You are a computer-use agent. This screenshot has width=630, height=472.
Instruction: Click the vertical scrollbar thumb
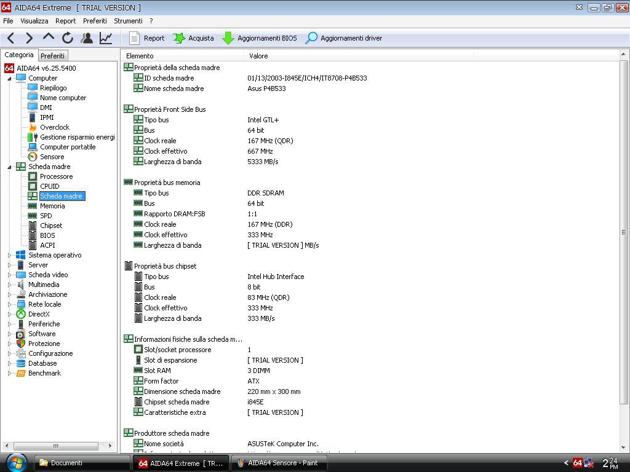pos(624,232)
